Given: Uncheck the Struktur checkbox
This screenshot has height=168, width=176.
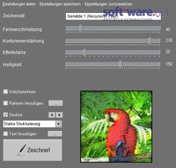Looking at the screenshot, I should (x=5, y=115).
